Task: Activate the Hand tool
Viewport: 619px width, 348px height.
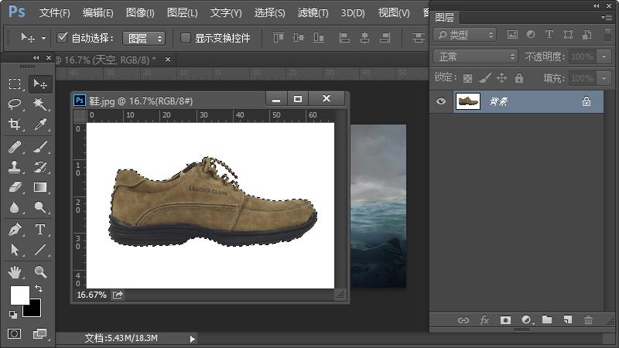Action: 15,271
